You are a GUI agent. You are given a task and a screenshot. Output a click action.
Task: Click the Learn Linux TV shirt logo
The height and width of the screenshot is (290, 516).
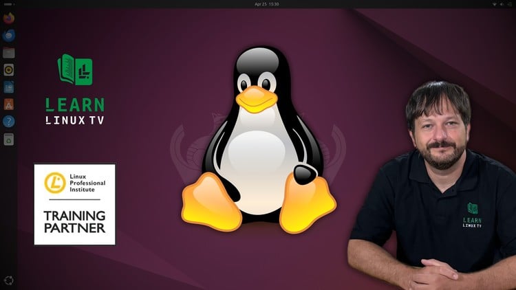pos(472,215)
